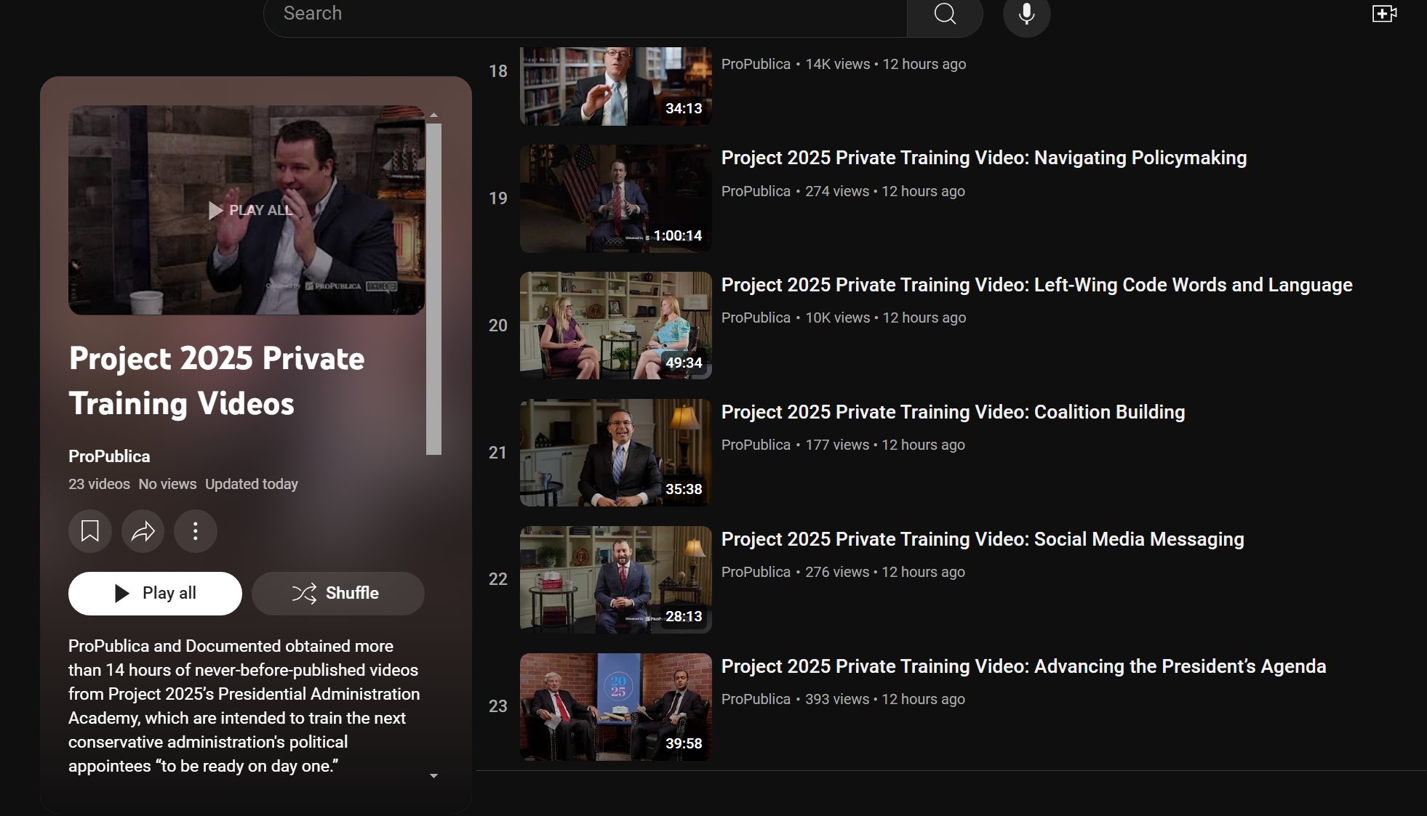1427x816 pixels.
Task: Open video titled Navigating Policymaking
Action: coord(984,158)
